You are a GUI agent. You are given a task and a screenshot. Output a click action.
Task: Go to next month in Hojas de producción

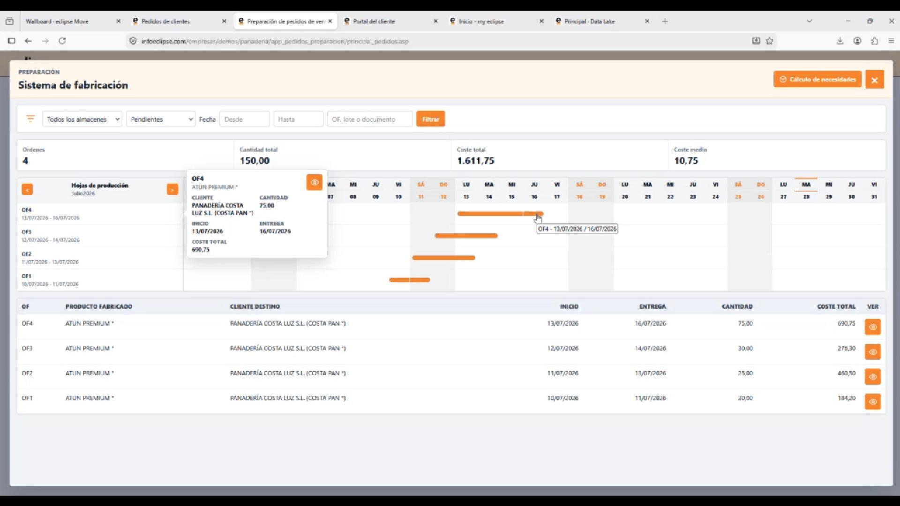[172, 189]
